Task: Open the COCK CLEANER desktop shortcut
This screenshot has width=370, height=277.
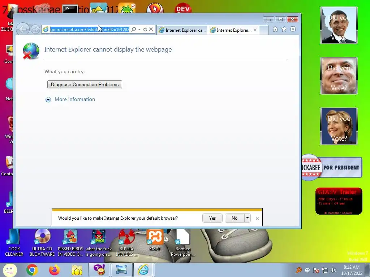Action: click(14, 243)
